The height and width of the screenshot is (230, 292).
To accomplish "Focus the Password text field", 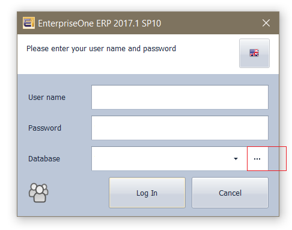I will [180, 128].
